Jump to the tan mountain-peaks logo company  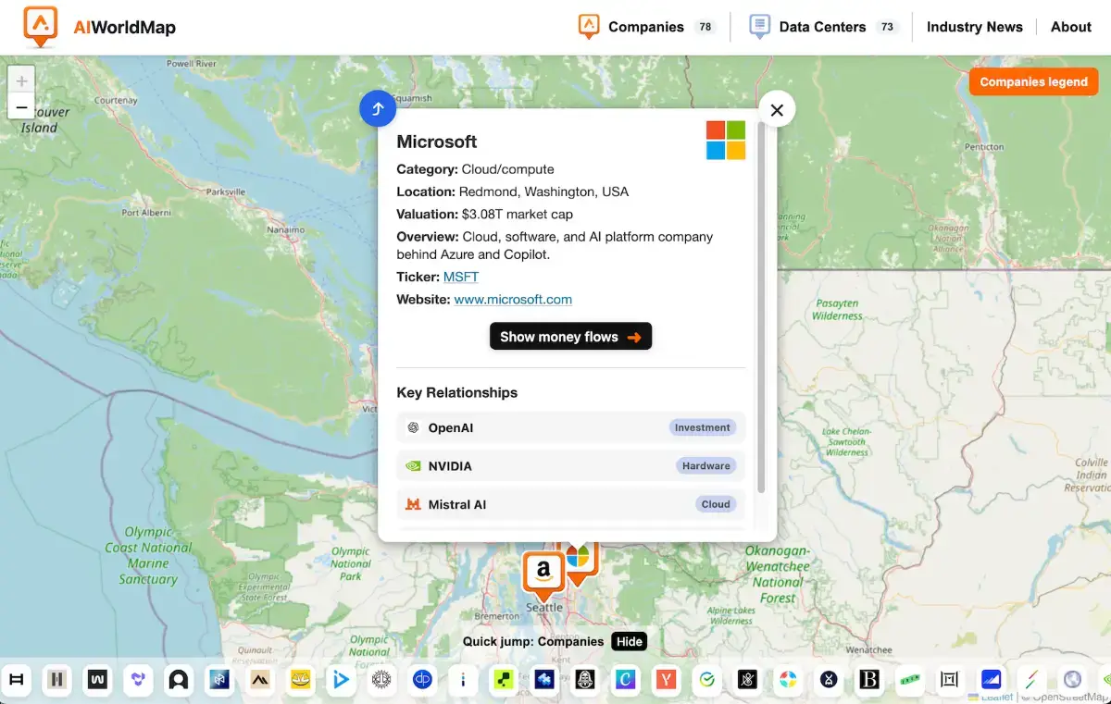point(260,680)
